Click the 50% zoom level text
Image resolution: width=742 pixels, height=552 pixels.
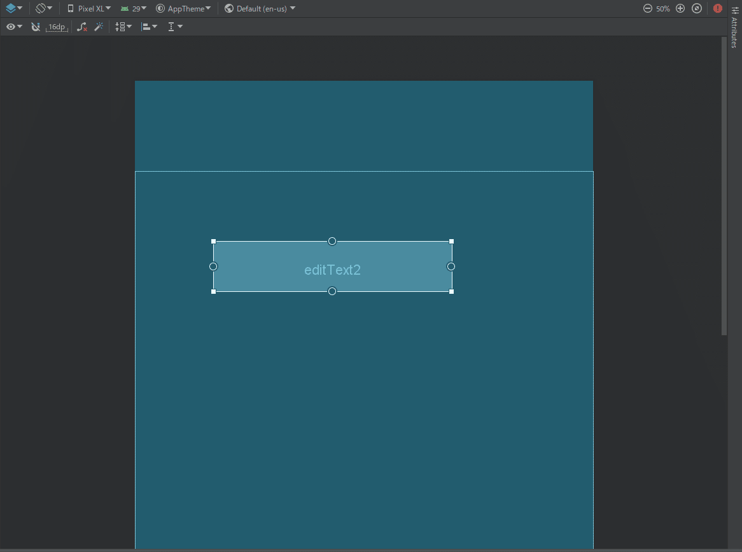663,8
